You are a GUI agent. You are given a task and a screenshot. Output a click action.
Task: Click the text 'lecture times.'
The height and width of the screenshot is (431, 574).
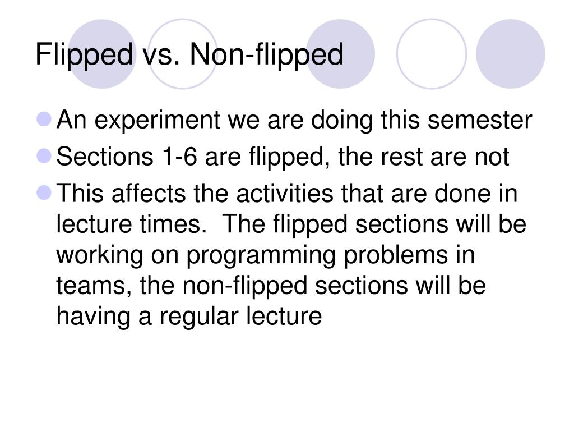[131, 224]
